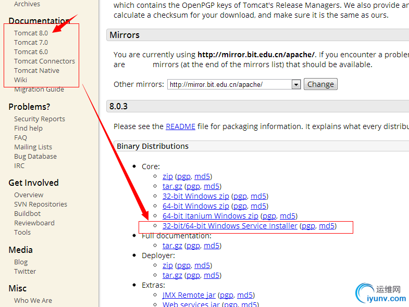Image resolution: width=409 pixels, height=307 pixels.
Task: Open the FAQ sidebar link
Action: 21,138
